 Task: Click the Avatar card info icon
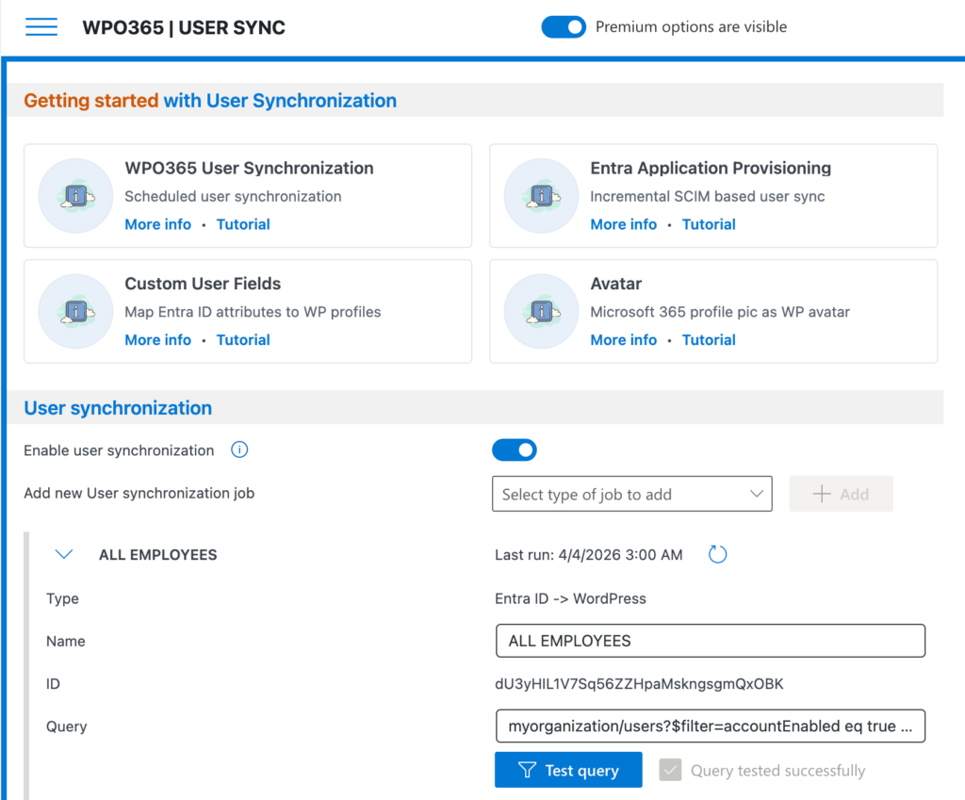coord(541,311)
